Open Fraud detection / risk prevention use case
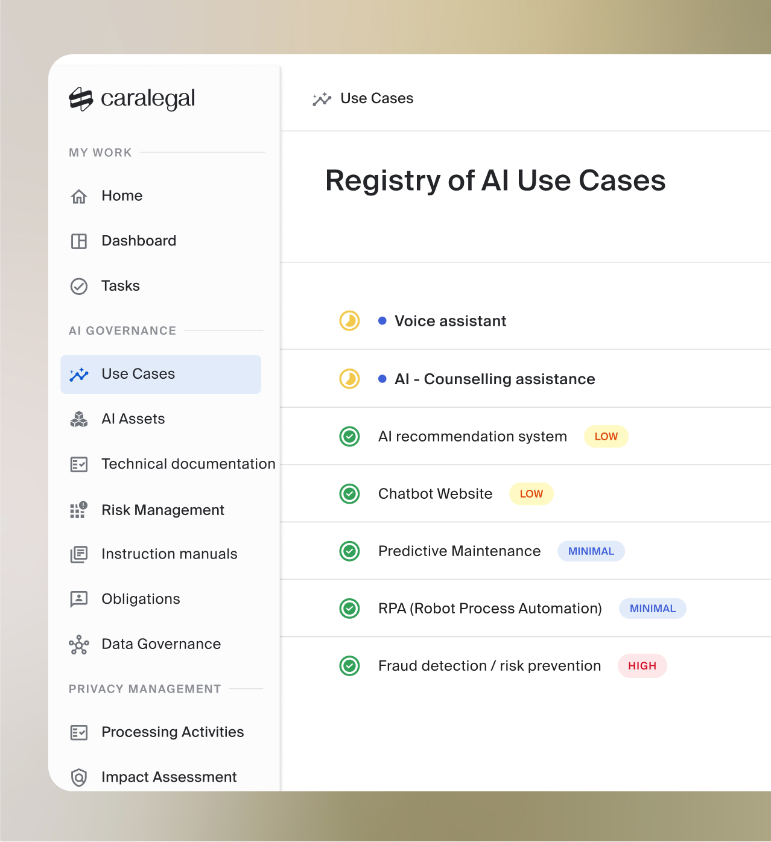 tap(490, 666)
